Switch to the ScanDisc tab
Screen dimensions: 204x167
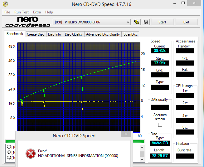130,34
